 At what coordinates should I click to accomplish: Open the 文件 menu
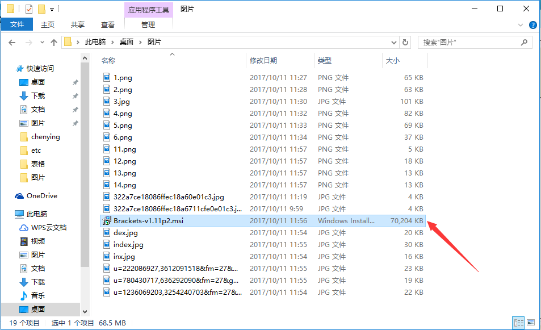pos(17,24)
